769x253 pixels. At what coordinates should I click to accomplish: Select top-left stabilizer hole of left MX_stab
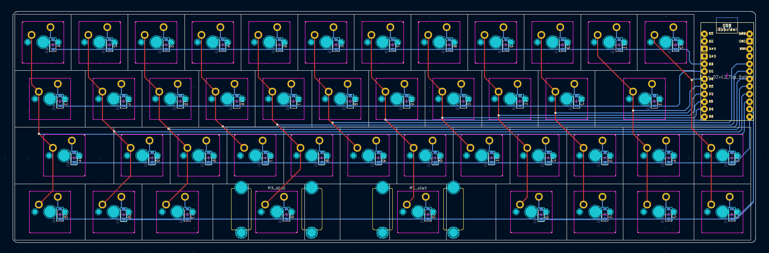(241, 188)
